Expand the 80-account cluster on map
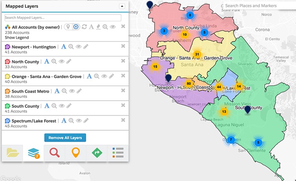This screenshot has height=181, width=296. point(189,84)
